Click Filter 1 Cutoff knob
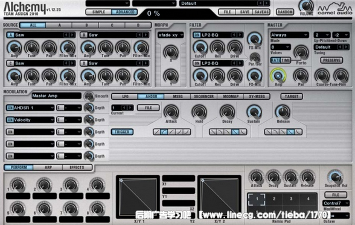 tap(200, 48)
